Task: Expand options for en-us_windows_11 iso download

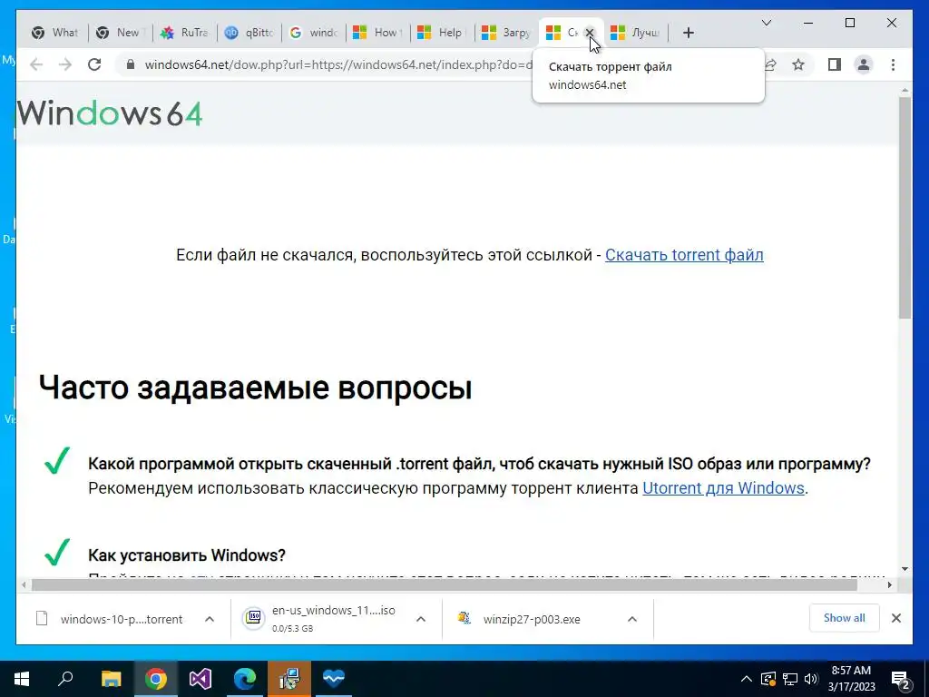Action: (x=421, y=619)
